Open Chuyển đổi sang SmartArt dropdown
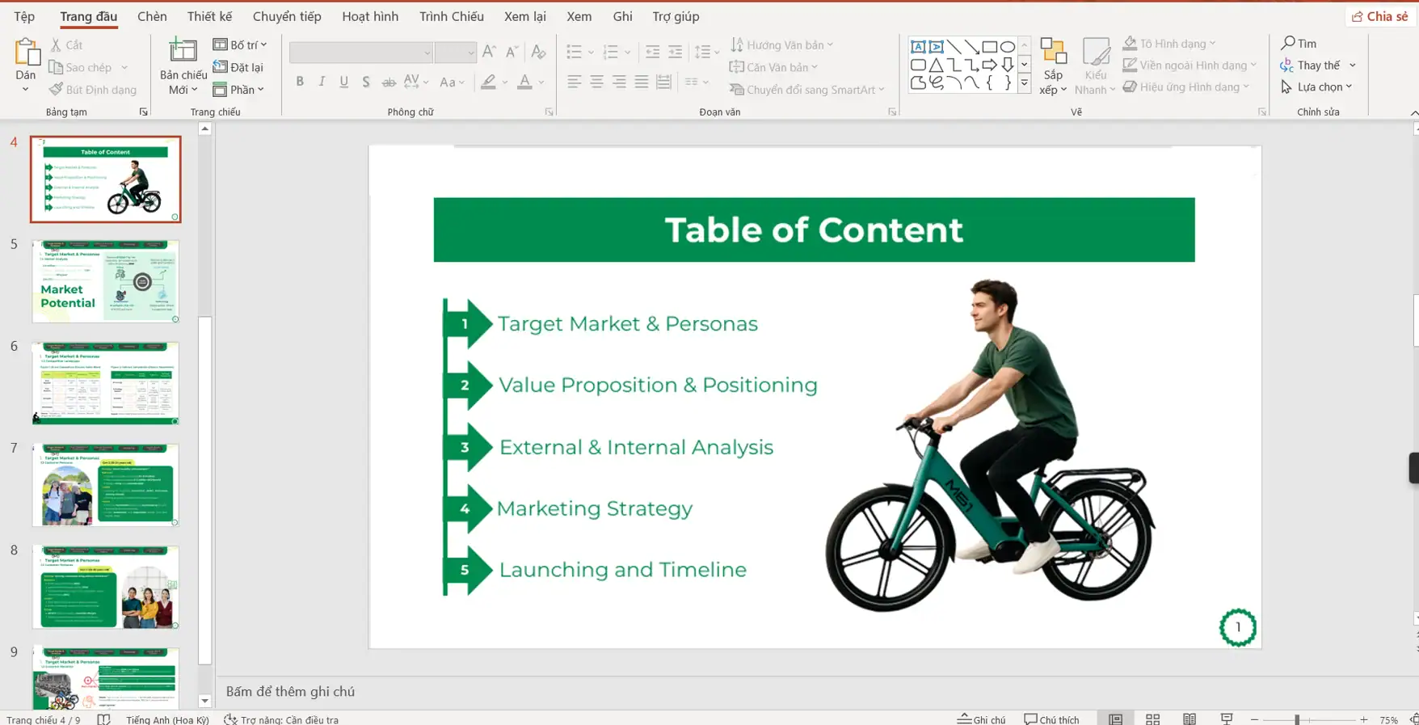The image size is (1419, 725). coord(807,90)
